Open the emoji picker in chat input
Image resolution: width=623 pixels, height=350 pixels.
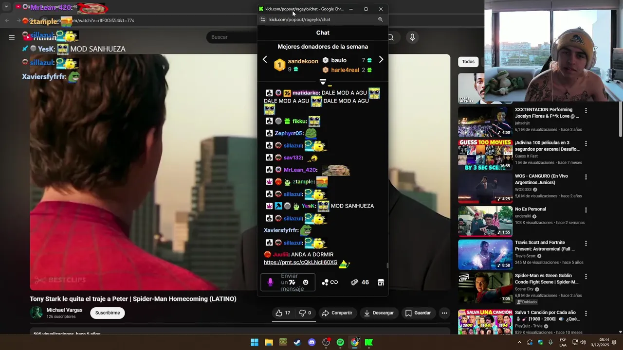(306, 282)
